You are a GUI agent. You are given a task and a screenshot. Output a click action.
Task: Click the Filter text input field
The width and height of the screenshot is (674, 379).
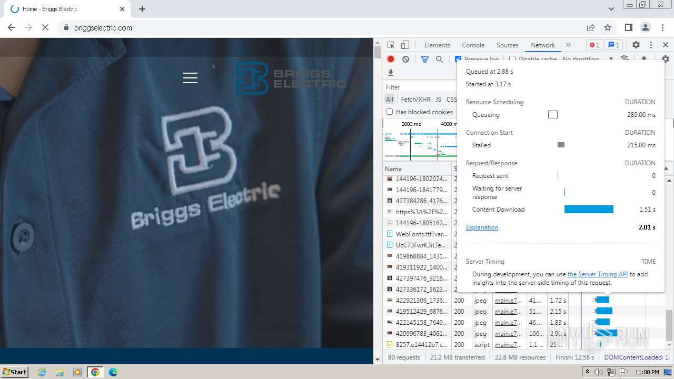(x=420, y=87)
